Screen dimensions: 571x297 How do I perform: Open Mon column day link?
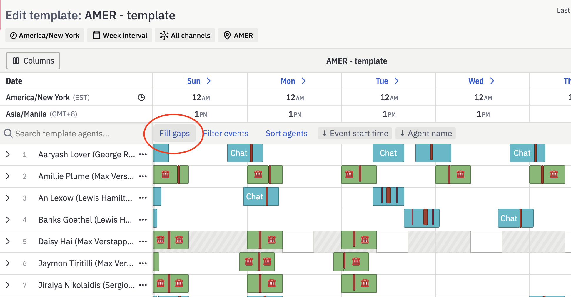pos(288,81)
